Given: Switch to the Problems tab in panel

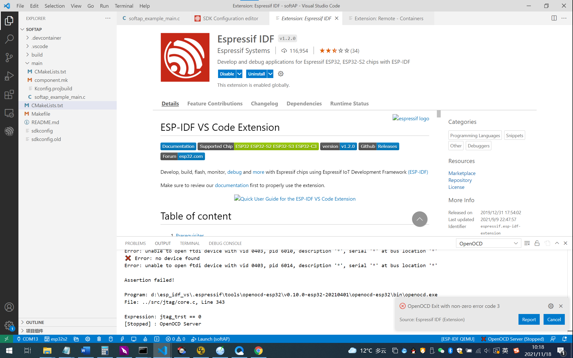Looking at the screenshot, I should click(135, 243).
